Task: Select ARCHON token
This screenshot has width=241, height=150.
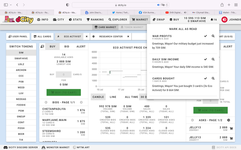Action: click(x=21, y=70)
